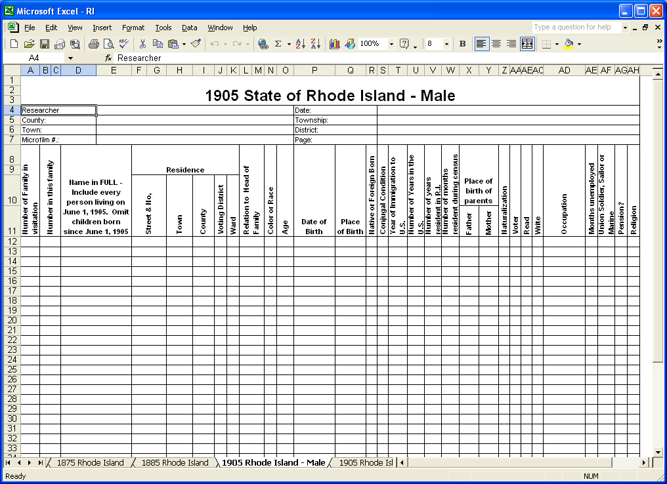Screen dimensions: 667x484
Task: Sort descending Z to A
Action: pyautogui.click(x=316, y=44)
